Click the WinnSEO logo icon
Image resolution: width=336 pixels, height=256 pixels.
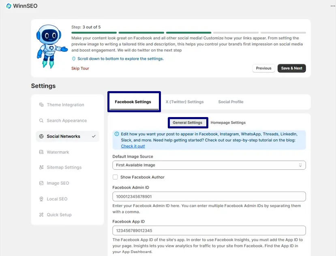pos(9,6)
